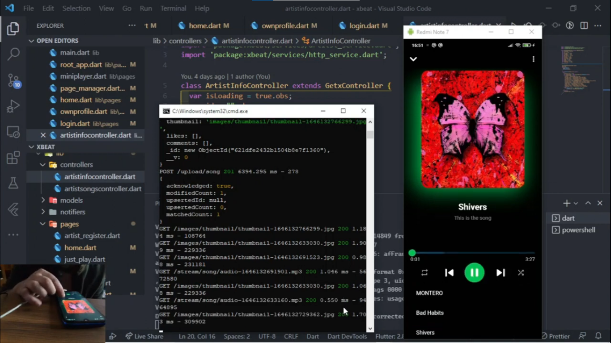Image resolution: width=611 pixels, height=343 pixels.
Task: Switch to login.dart editor tab
Action: point(365,26)
